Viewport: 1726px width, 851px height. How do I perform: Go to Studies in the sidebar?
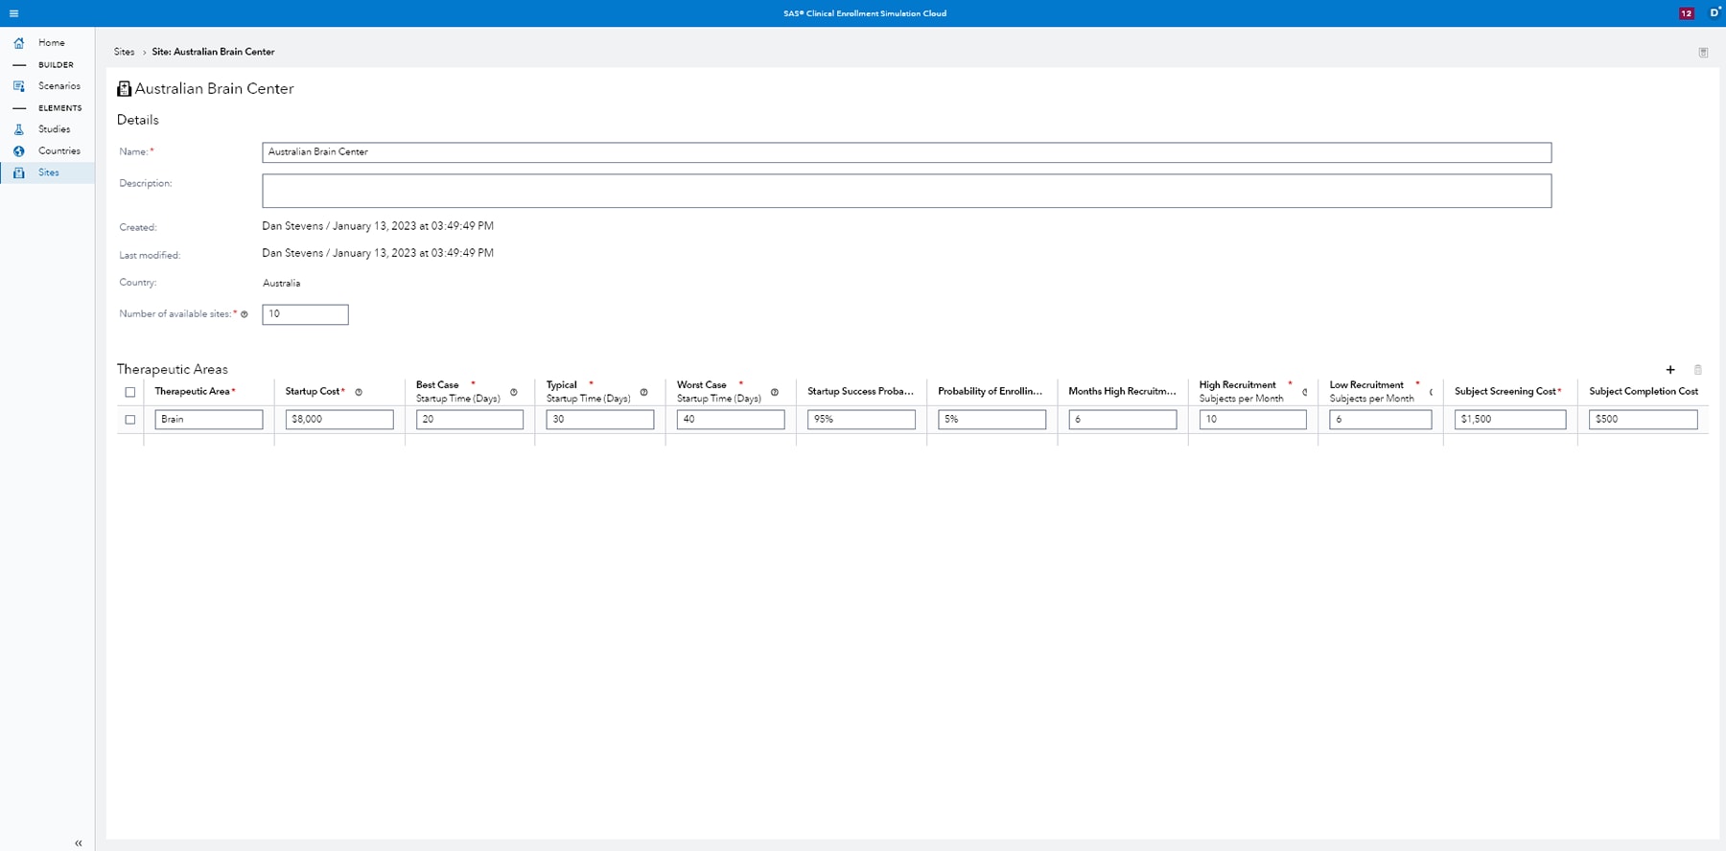coord(54,129)
